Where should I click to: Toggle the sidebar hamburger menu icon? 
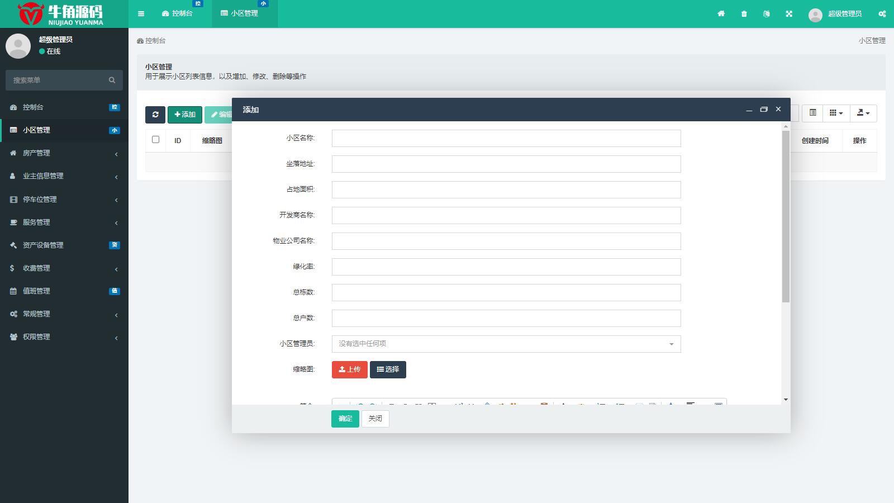(141, 13)
